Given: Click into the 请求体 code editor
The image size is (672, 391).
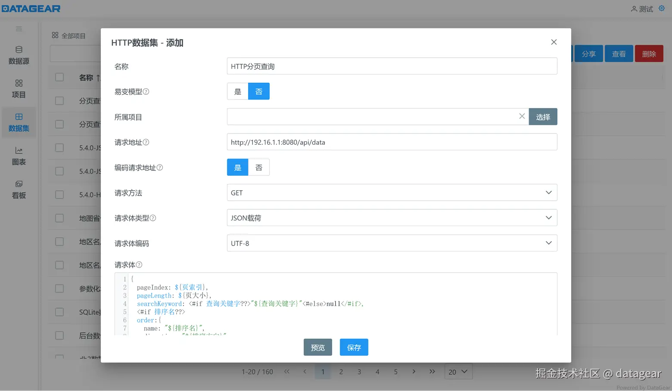Looking at the screenshot, I should (336, 304).
